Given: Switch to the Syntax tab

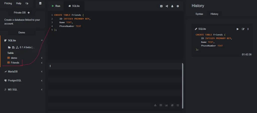Looking at the screenshot, I should pyautogui.click(x=199, y=14).
